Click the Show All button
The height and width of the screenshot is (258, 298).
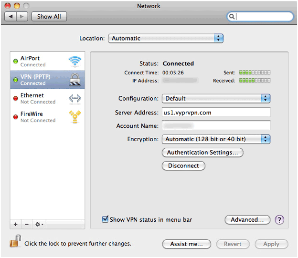pos(49,17)
